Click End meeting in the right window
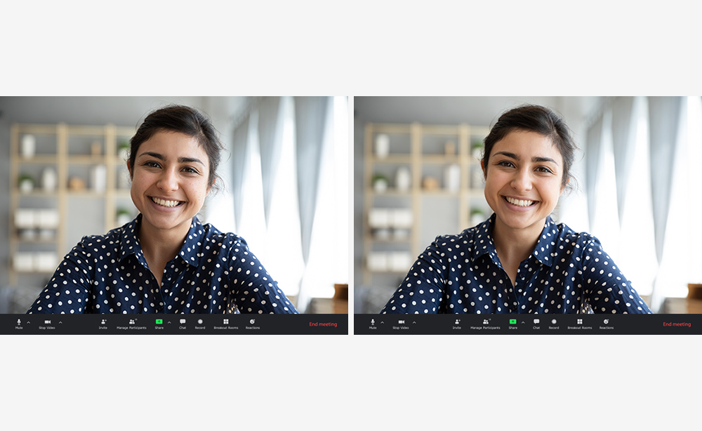Screen dimensions: 702x431 677,324
